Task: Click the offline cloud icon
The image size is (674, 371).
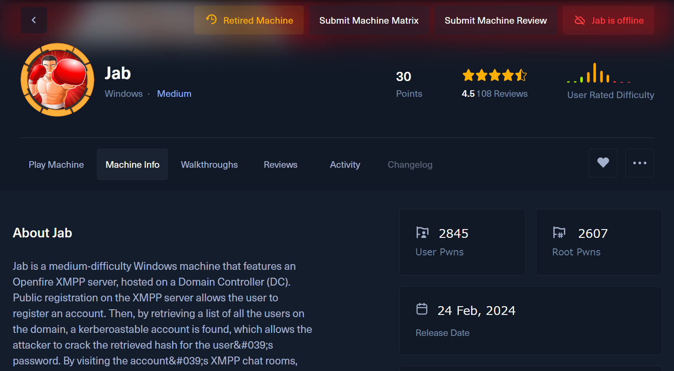Action: (580, 20)
